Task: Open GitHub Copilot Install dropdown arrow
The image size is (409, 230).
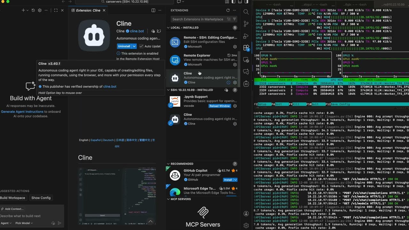Action: tap(235, 180)
